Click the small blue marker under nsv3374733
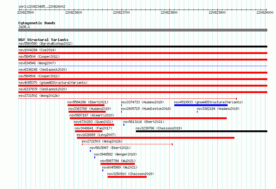 122,105
